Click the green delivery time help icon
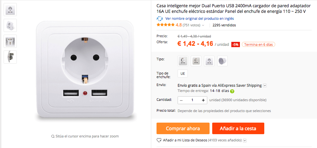Viewport: 317px width, 148px height. 232,91
